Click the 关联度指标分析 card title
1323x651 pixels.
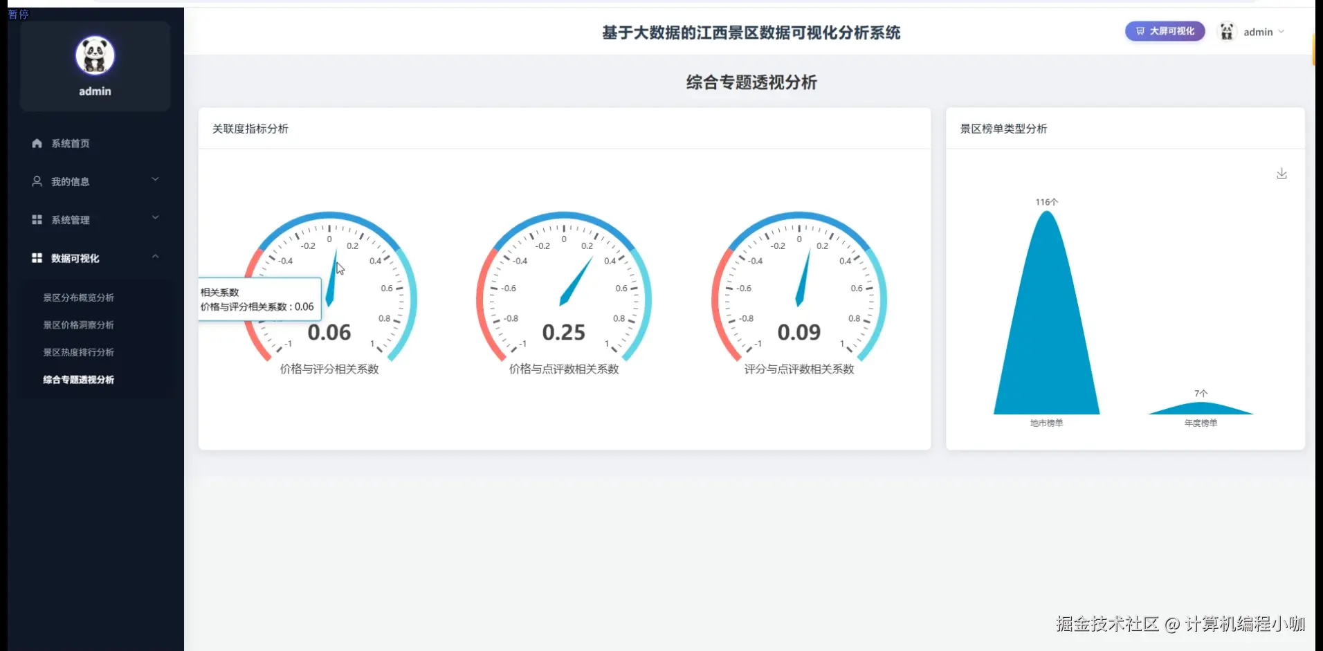pyautogui.click(x=250, y=129)
